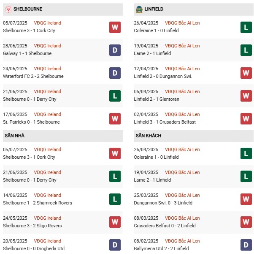
Task: Click W badge for Shelbourne 3-1 Cork City in the top Shelbourne list
Action: [115, 27]
